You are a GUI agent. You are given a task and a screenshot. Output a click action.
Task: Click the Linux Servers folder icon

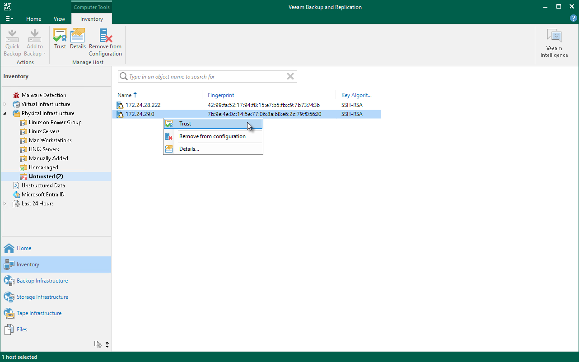24,131
